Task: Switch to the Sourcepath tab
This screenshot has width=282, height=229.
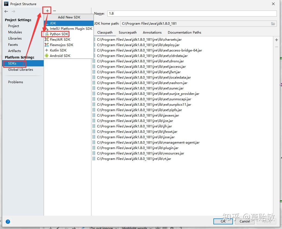Action: point(127,32)
